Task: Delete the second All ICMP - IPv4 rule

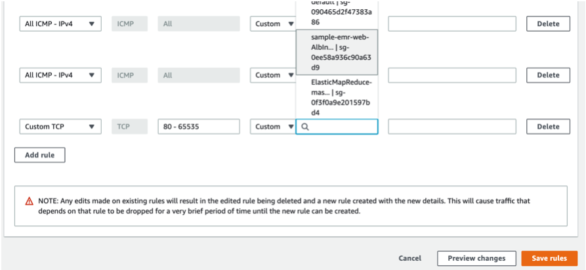Action: coord(548,75)
